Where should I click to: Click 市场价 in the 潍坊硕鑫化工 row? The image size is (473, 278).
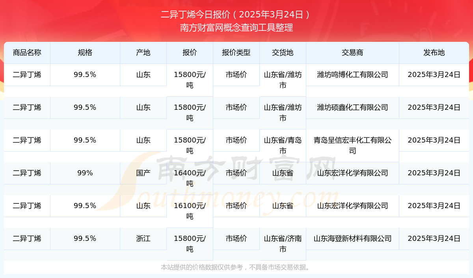[x=236, y=107]
